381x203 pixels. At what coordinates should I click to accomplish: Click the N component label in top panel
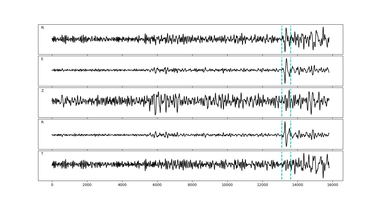(42, 28)
